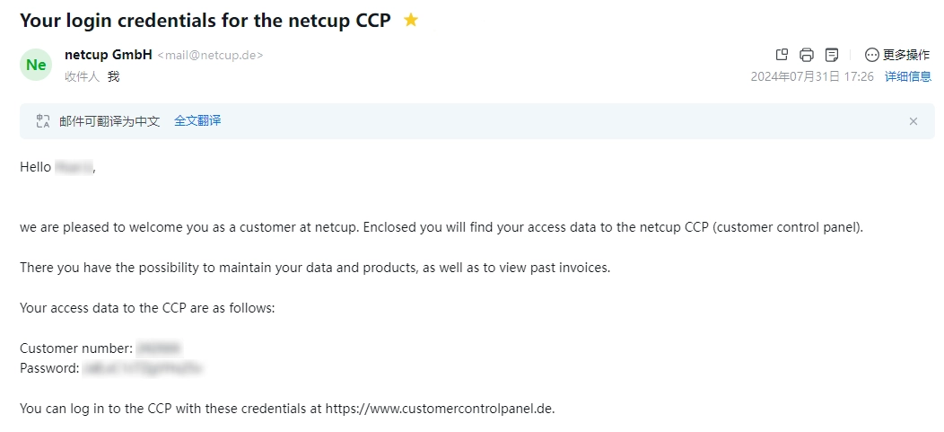
Task: Click the green Ne sender avatar
Action: (x=36, y=65)
